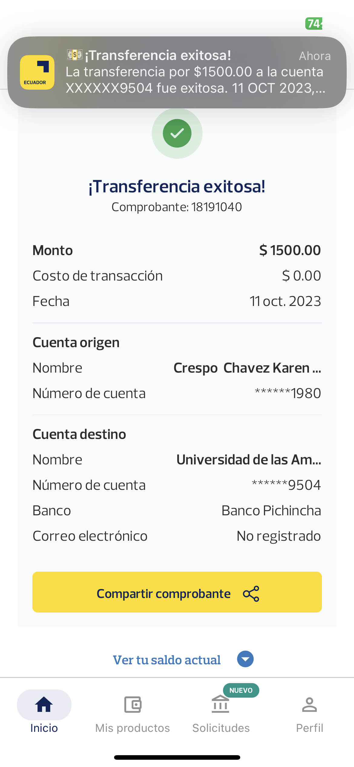Tap the Banco Pichincha Ecuador notification icon
The width and height of the screenshot is (354, 767).
pyautogui.click(x=37, y=72)
